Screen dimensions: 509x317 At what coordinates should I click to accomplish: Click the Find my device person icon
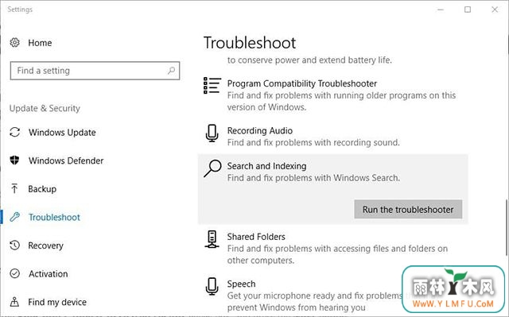point(14,302)
